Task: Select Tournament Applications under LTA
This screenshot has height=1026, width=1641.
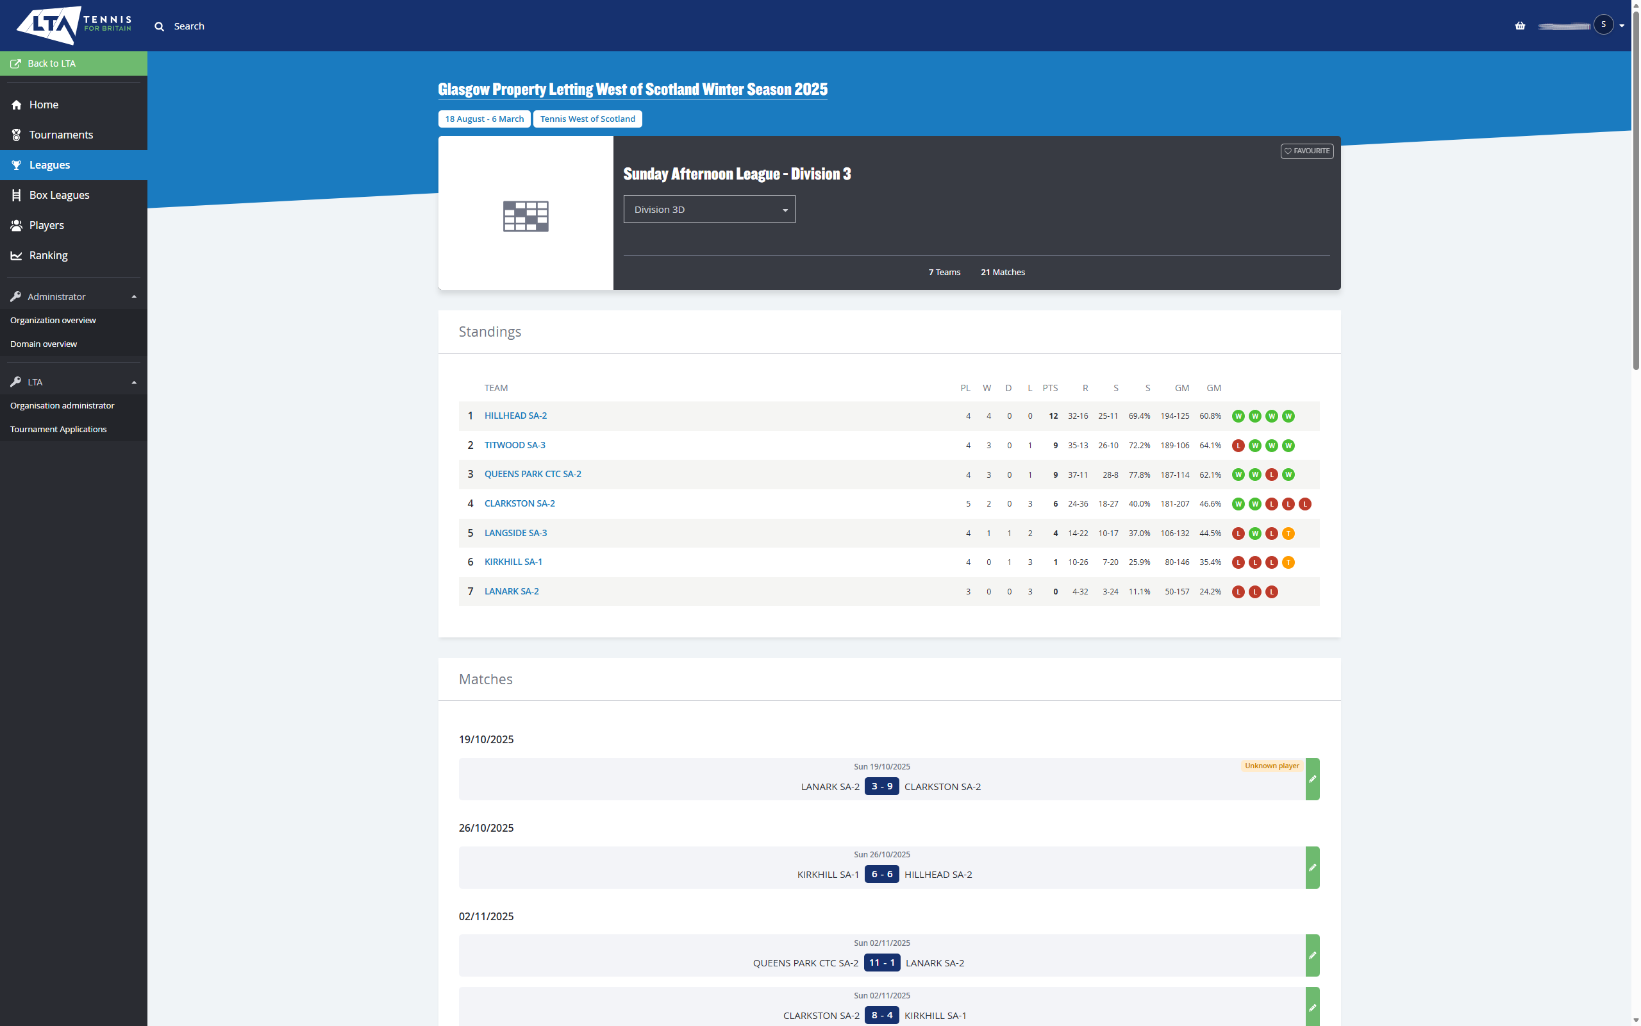Action: click(58, 429)
